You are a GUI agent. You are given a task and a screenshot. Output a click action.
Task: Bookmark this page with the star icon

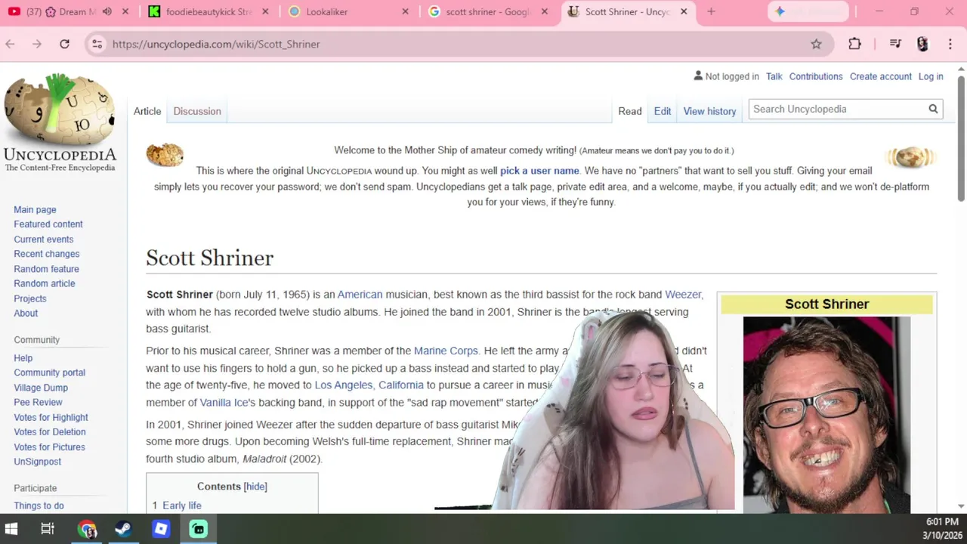816,44
